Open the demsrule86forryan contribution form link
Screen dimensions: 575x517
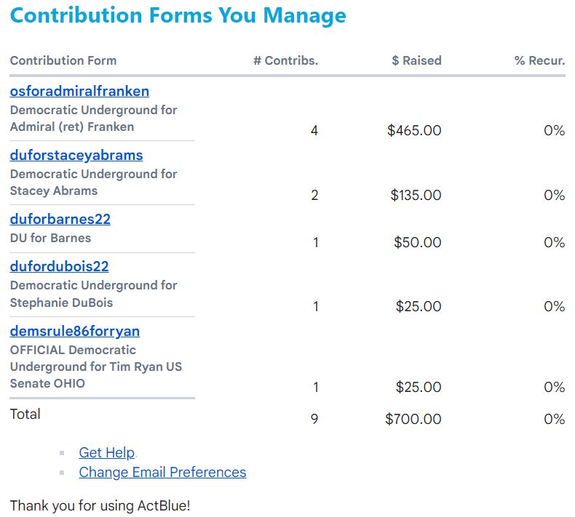75,331
